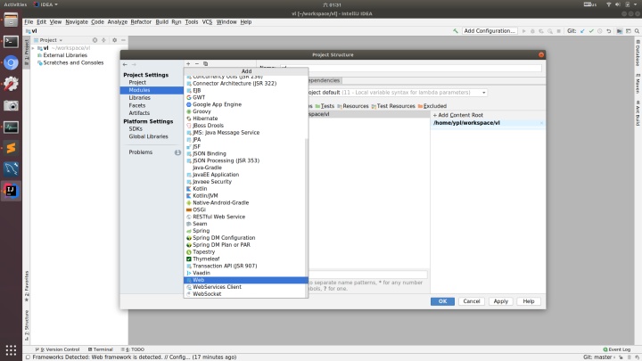Choose Spring from the Add list
642x361 pixels.
(x=246, y=231)
